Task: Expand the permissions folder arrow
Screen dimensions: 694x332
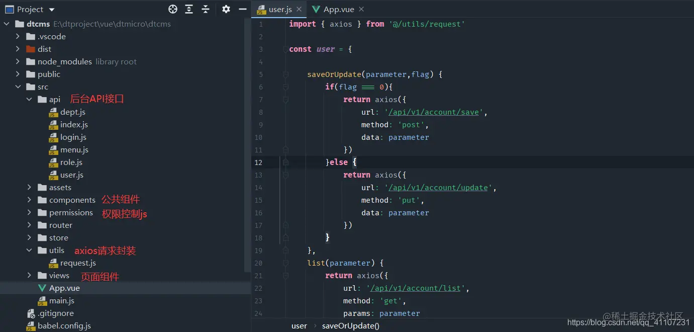Action: 29,212
